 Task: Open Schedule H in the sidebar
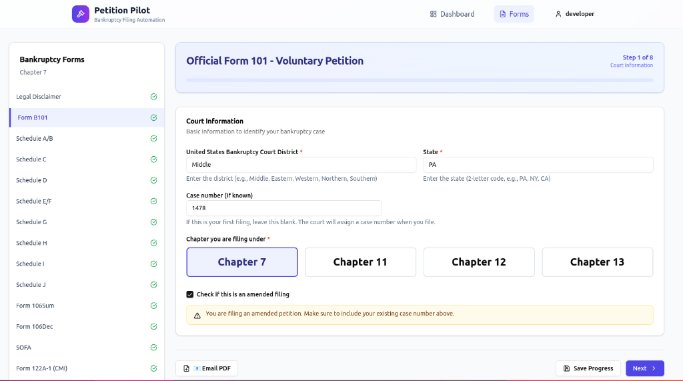point(87,244)
